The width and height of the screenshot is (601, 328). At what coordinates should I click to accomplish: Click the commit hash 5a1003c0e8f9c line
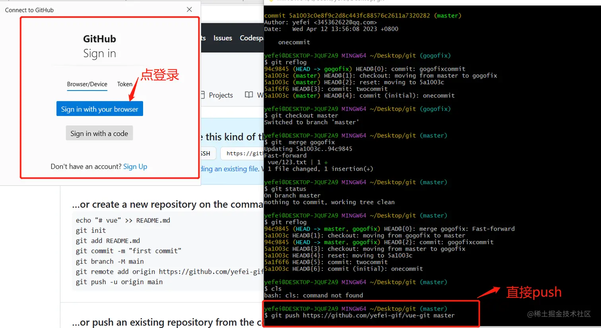click(x=363, y=15)
